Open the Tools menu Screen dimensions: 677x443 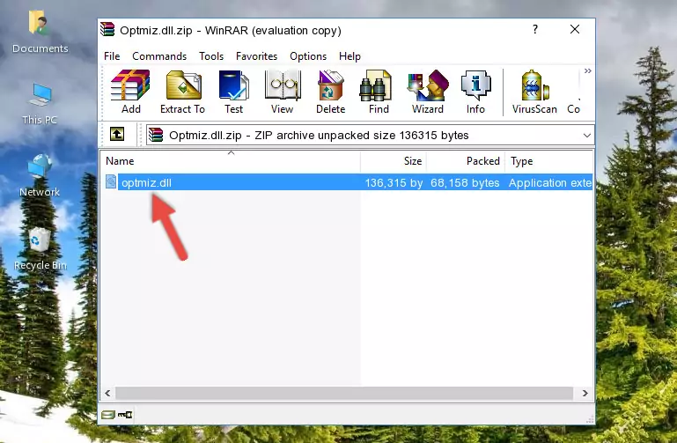pos(211,56)
